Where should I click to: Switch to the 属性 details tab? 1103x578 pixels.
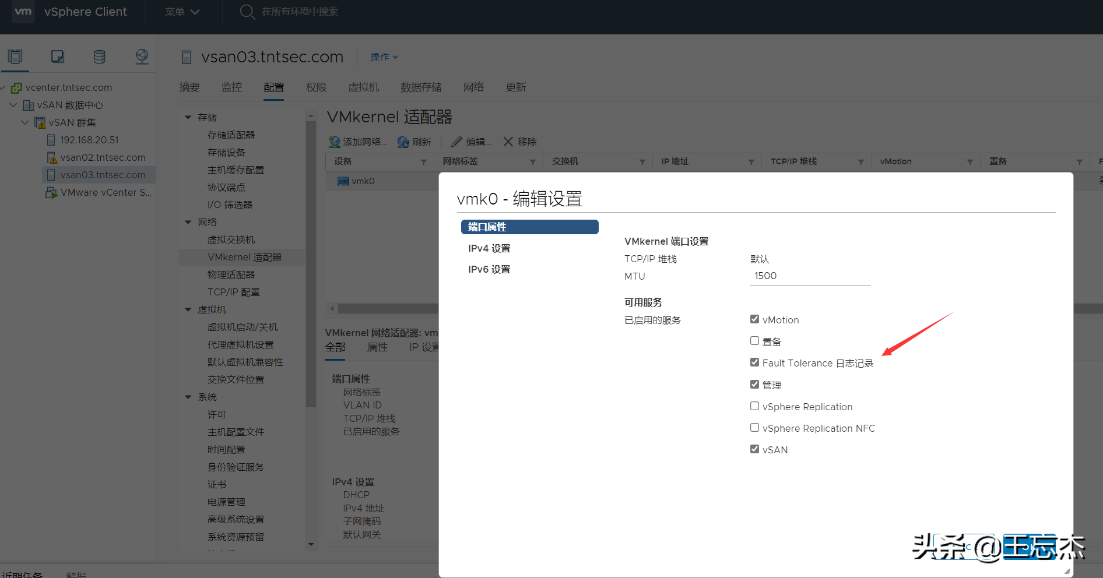click(377, 347)
